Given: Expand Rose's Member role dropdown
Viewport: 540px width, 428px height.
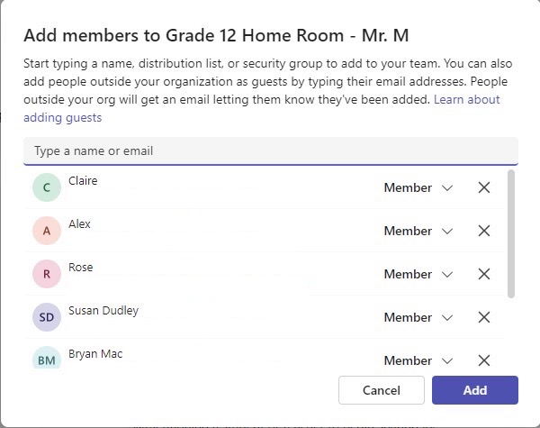Looking at the screenshot, I should [x=418, y=274].
